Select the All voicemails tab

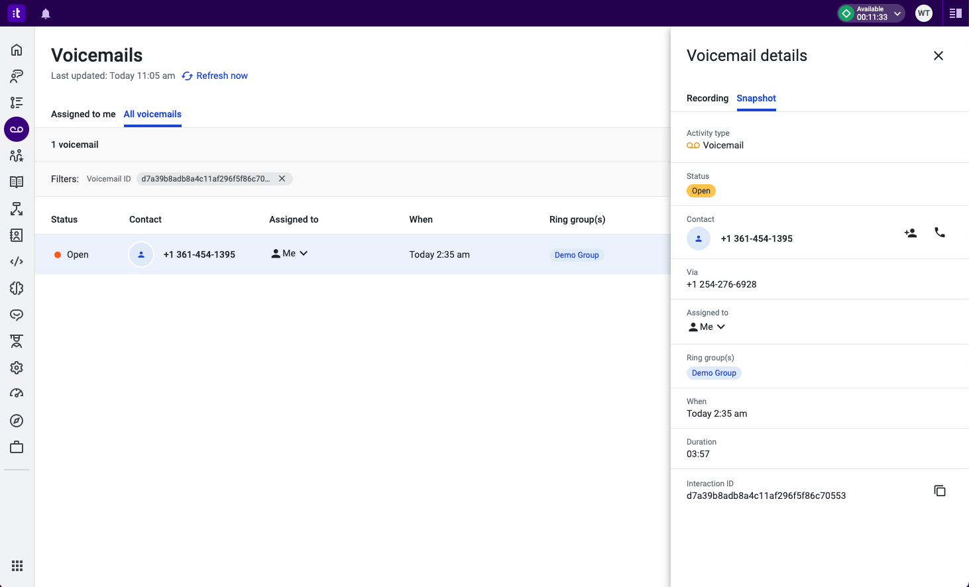152,114
